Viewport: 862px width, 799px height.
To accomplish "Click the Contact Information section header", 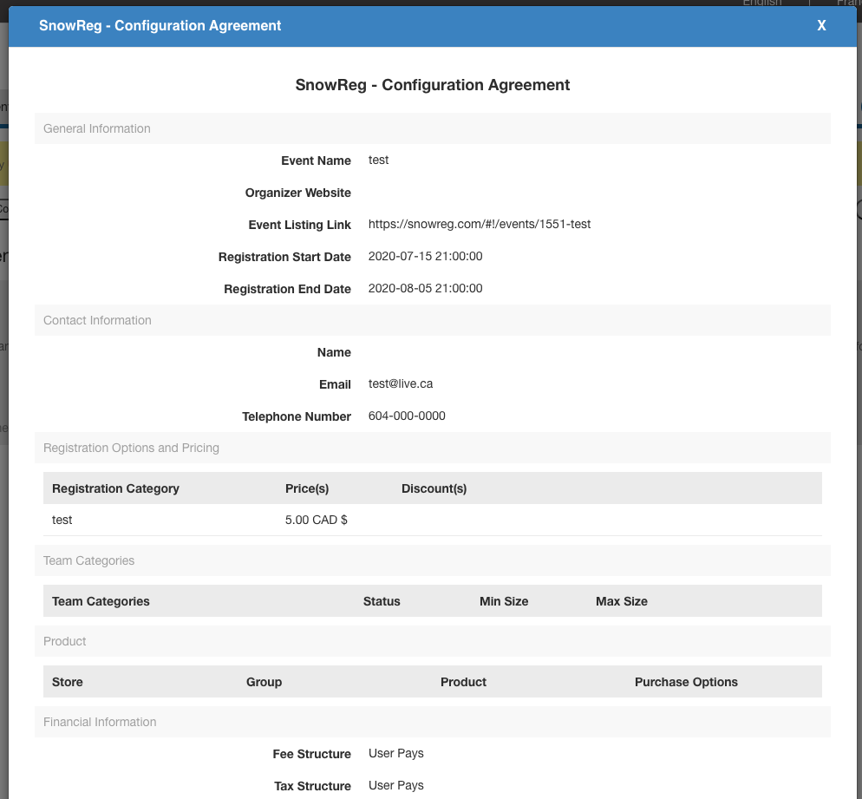I will coord(97,320).
